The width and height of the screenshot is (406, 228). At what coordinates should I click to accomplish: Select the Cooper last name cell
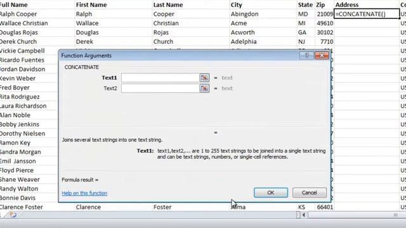(191, 14)
